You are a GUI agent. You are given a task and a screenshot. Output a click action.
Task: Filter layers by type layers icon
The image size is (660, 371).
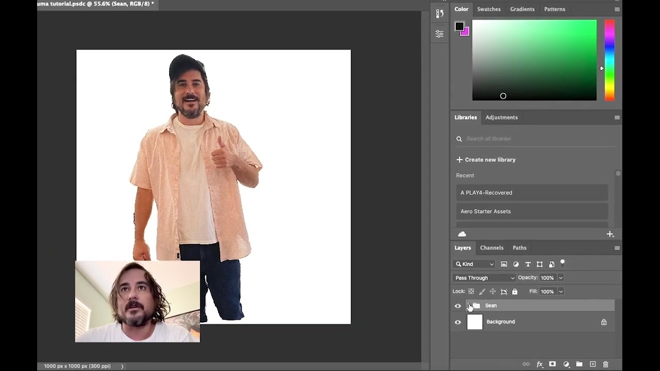[x=527, y=264]
